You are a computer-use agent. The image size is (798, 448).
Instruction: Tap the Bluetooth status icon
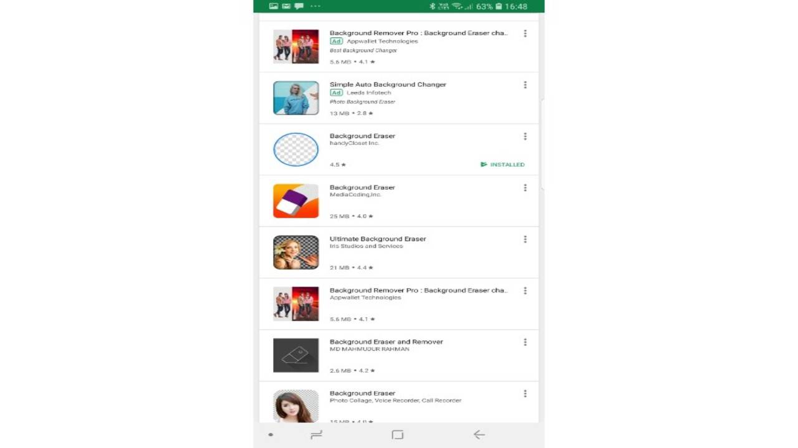click(432, 6)
